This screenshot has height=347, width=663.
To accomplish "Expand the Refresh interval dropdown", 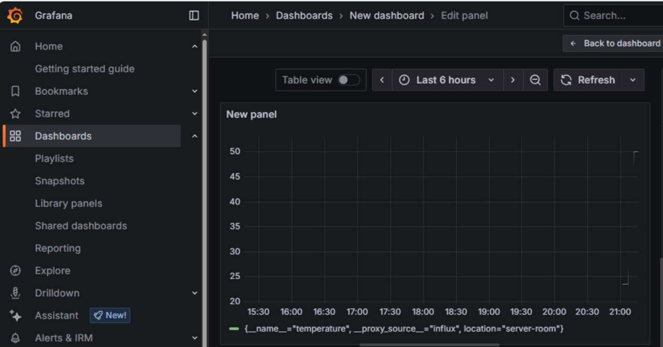I will point(632,80).
